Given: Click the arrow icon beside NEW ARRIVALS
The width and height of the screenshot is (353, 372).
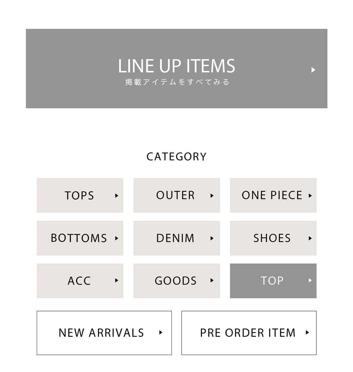Looking at the screenshot, I should click(161, 332).
